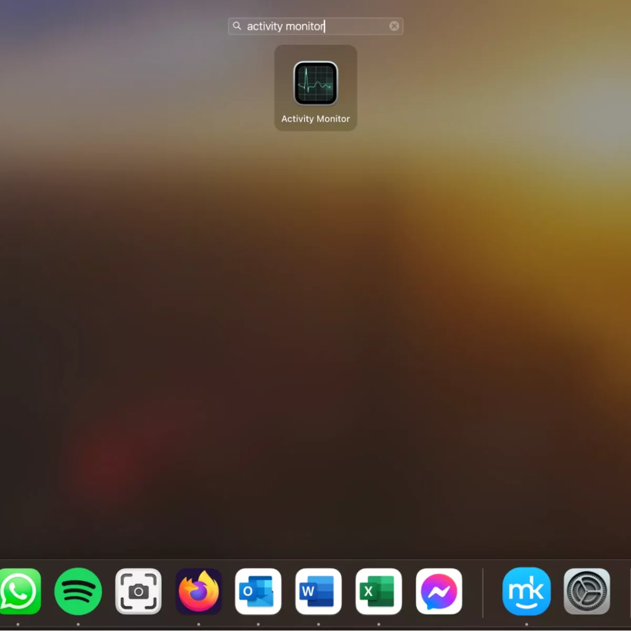Launch WhatsApp from the Dock
The width and height of the screenshot is (631, 631).
pyautogui.click(x=19, y=592)
